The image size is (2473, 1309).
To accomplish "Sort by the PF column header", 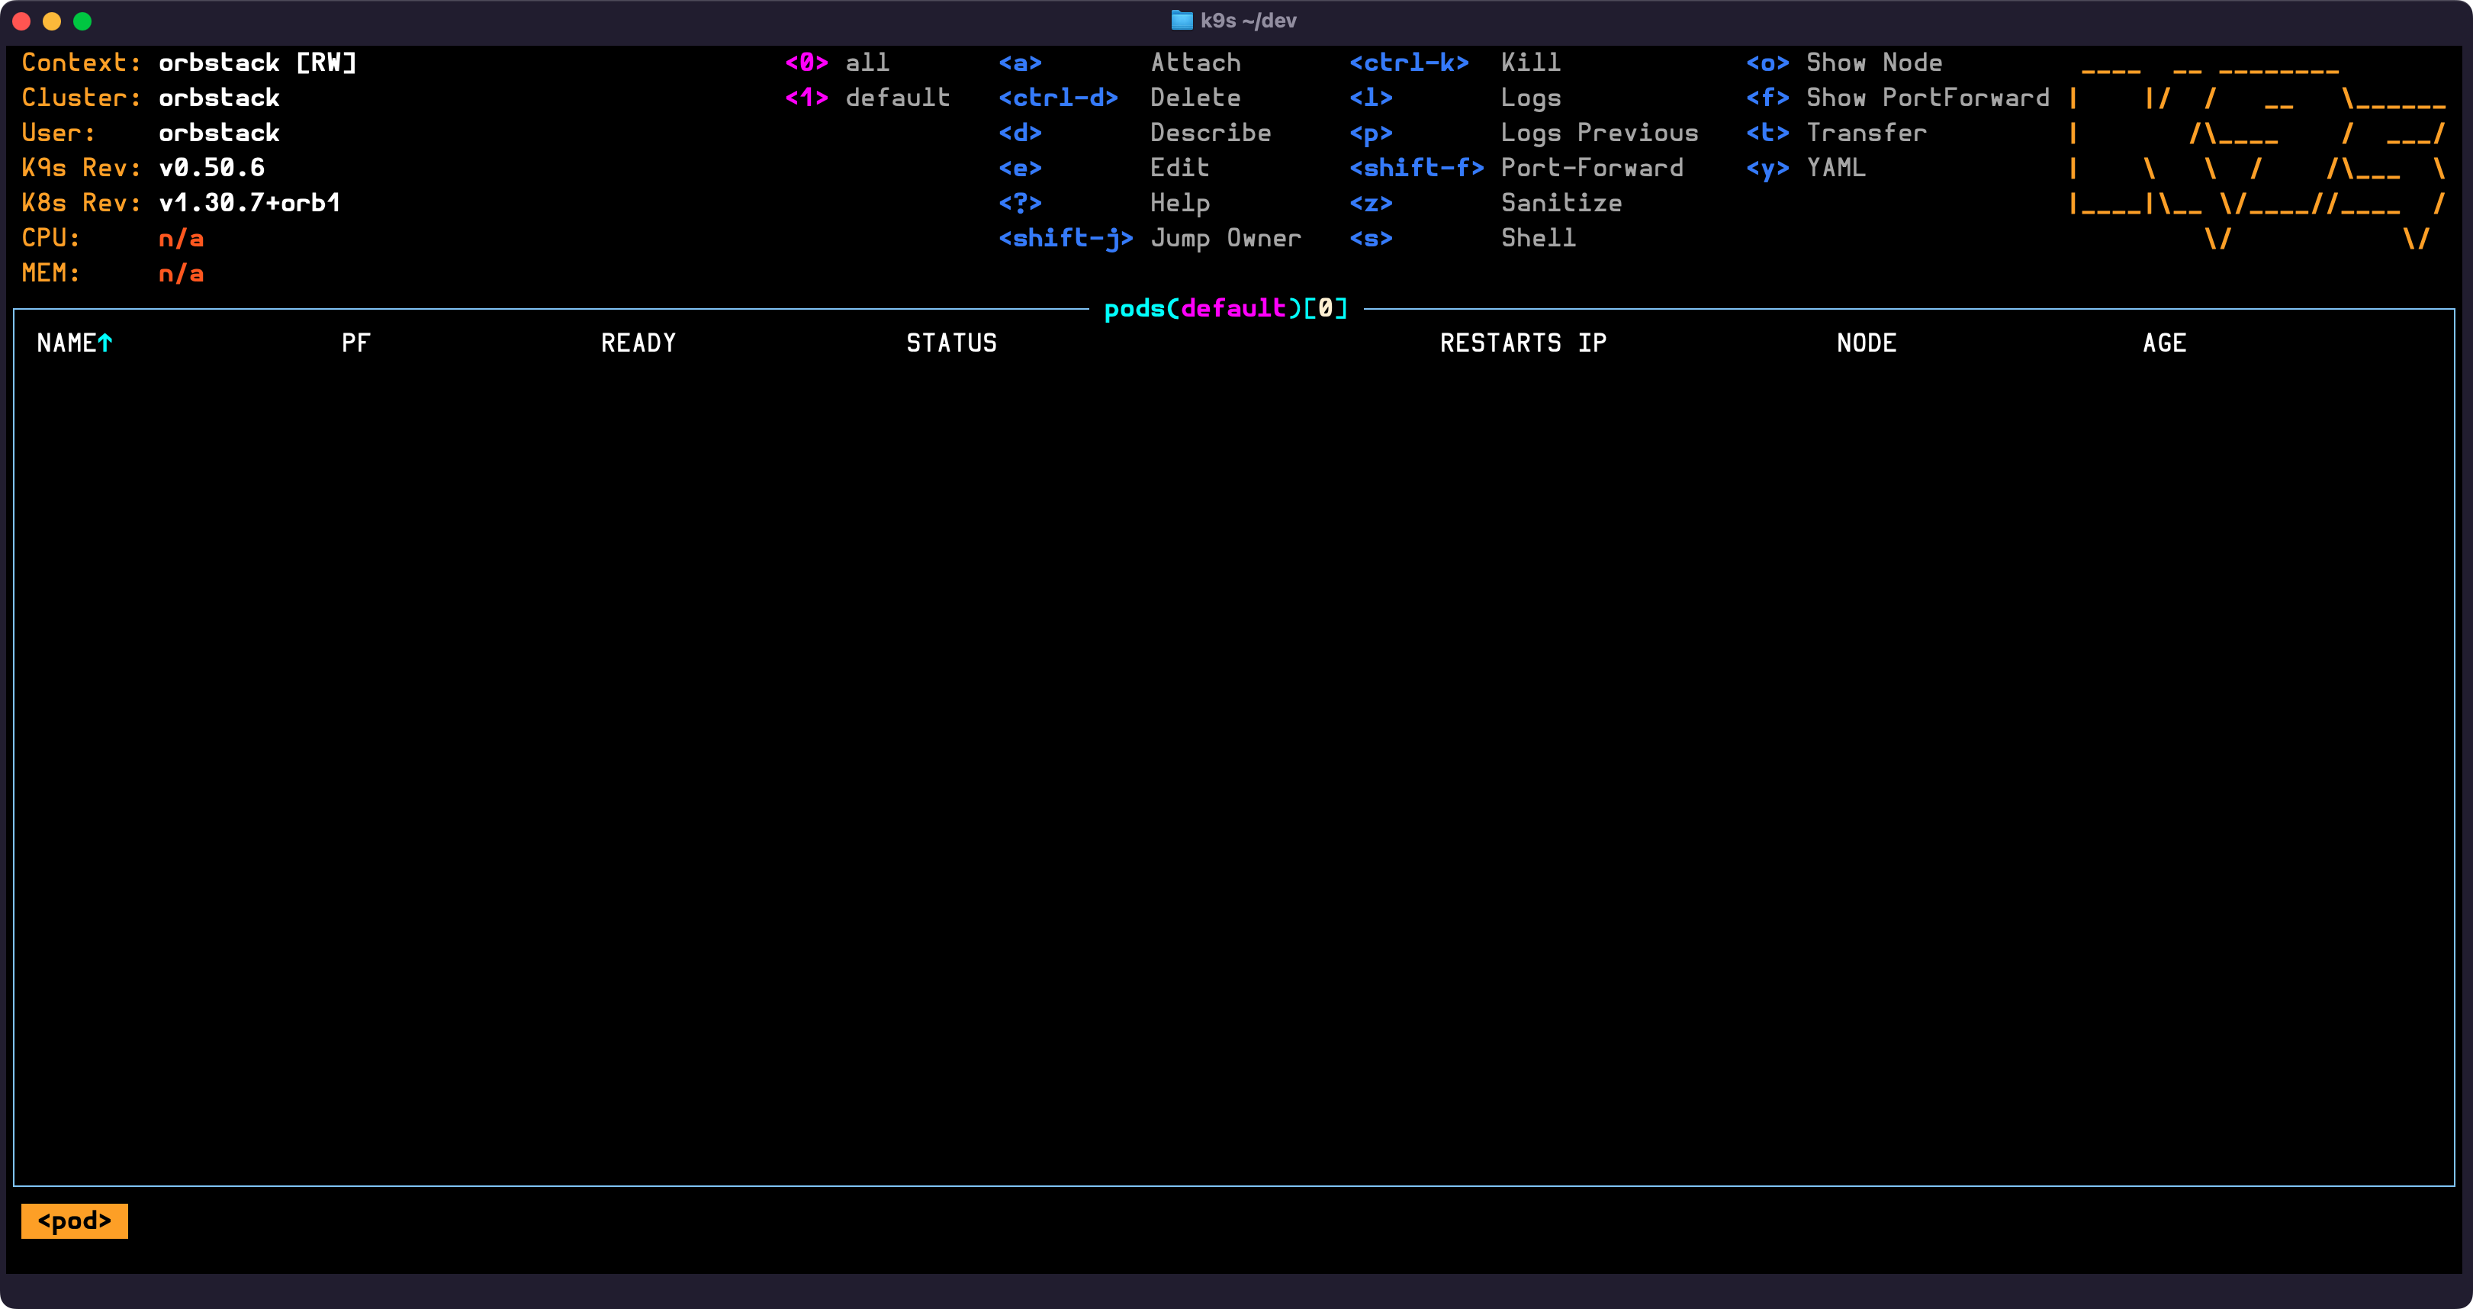I will point(356,343).
